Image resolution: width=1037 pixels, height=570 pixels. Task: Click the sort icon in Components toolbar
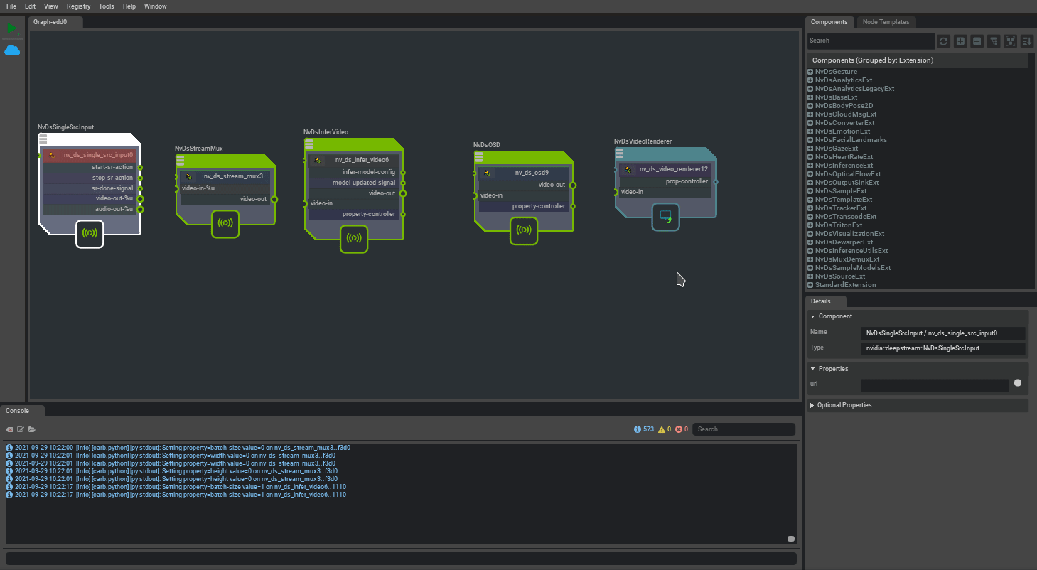click(1027, 41)
